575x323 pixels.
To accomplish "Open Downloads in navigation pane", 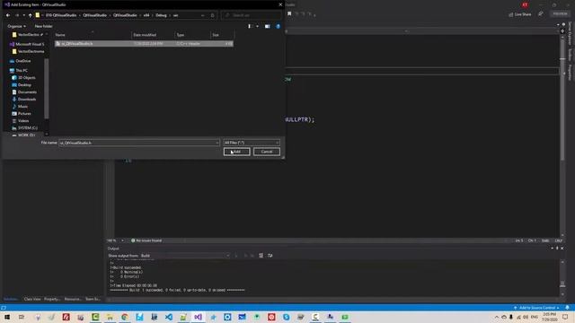I will point(24,100).
